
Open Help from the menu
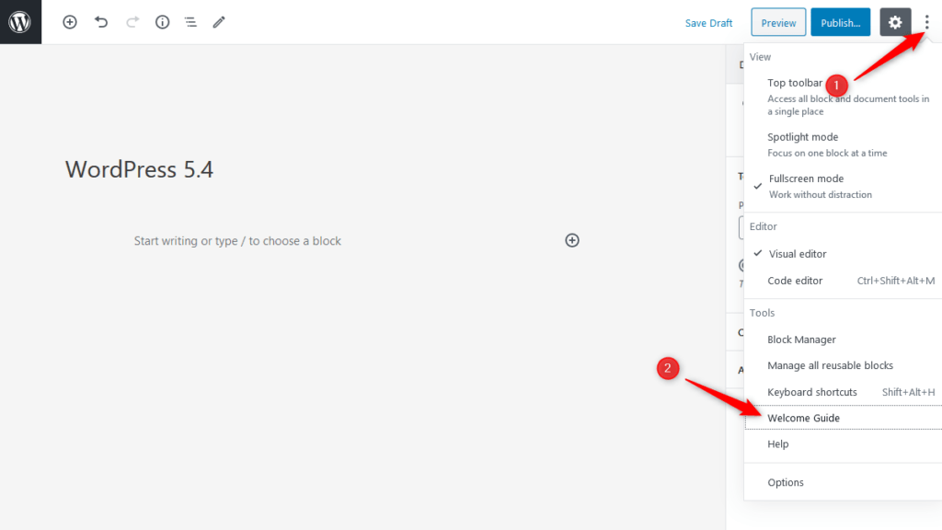pos(843,444)
